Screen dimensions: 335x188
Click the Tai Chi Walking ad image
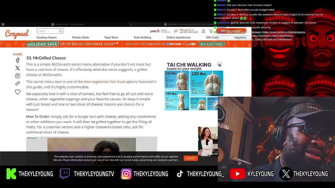pos(194,86)
